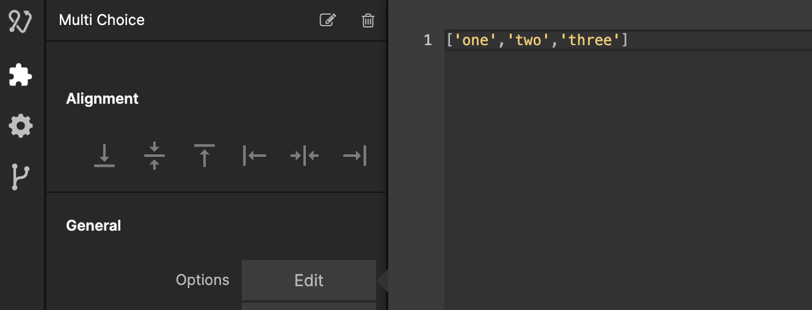Align component to vertical center
Image resolution: width=812 pixels, height=310 pixels.
coord(154,156)
